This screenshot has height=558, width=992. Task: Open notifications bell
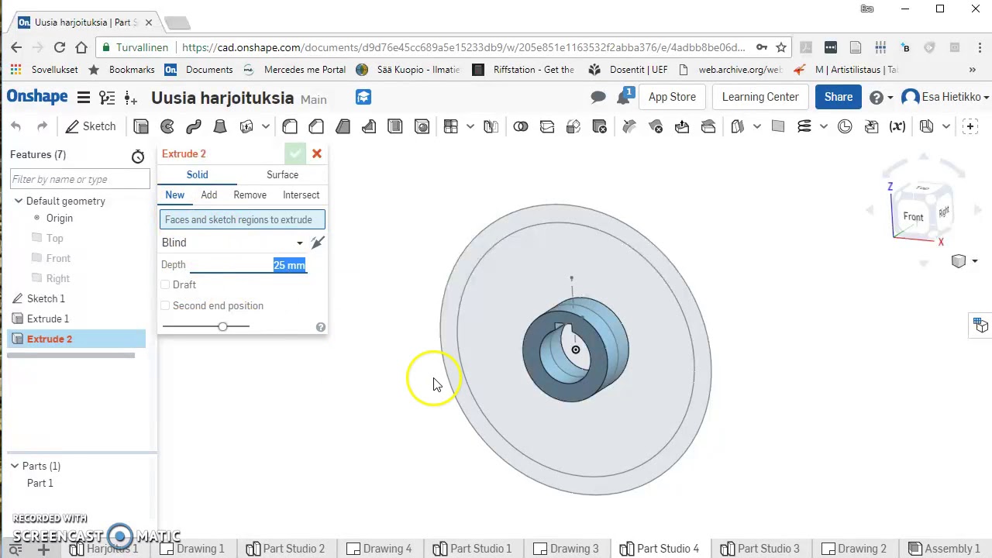coord(625,97)
